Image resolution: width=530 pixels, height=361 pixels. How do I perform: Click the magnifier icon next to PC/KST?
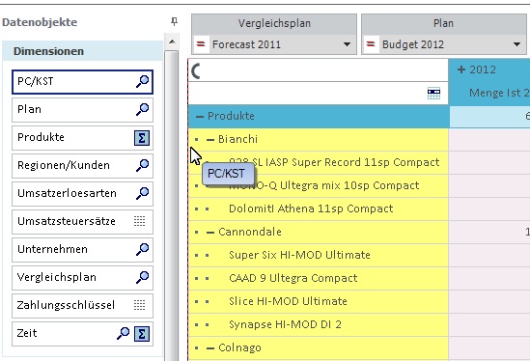pyautogui.click(x=142, y=81)
